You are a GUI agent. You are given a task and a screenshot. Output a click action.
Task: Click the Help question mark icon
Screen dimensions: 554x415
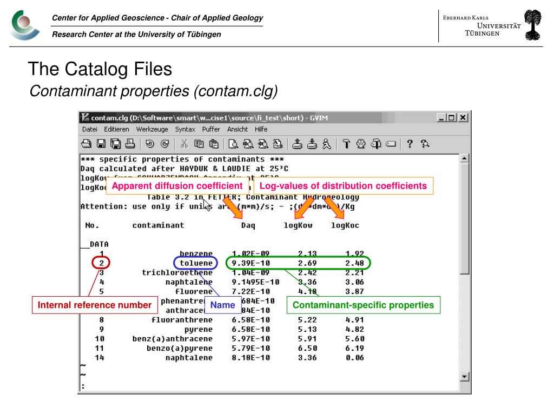pyautogui.click(x=410, y=144)
